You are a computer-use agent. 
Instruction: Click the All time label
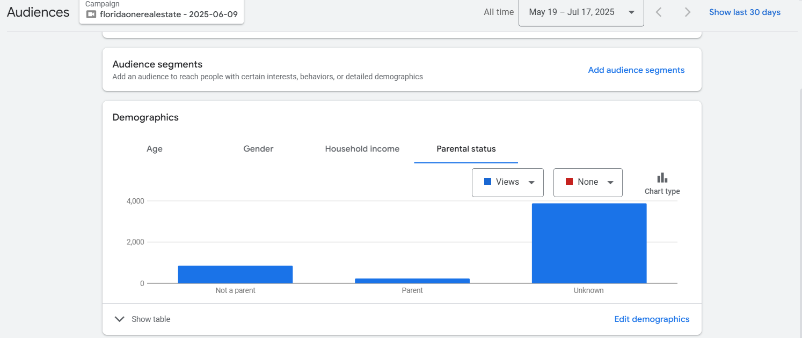pyautogui.click(x=499, y=12)
